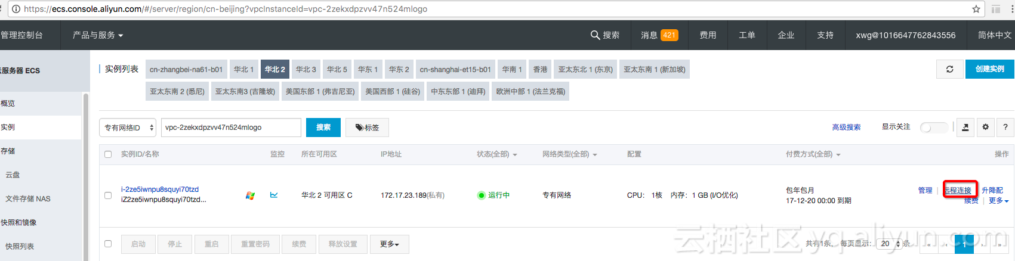Viewport: 1015px width, 261px height.
Task: Click the search magnifier in top navigation
Action: pos(595,35)
